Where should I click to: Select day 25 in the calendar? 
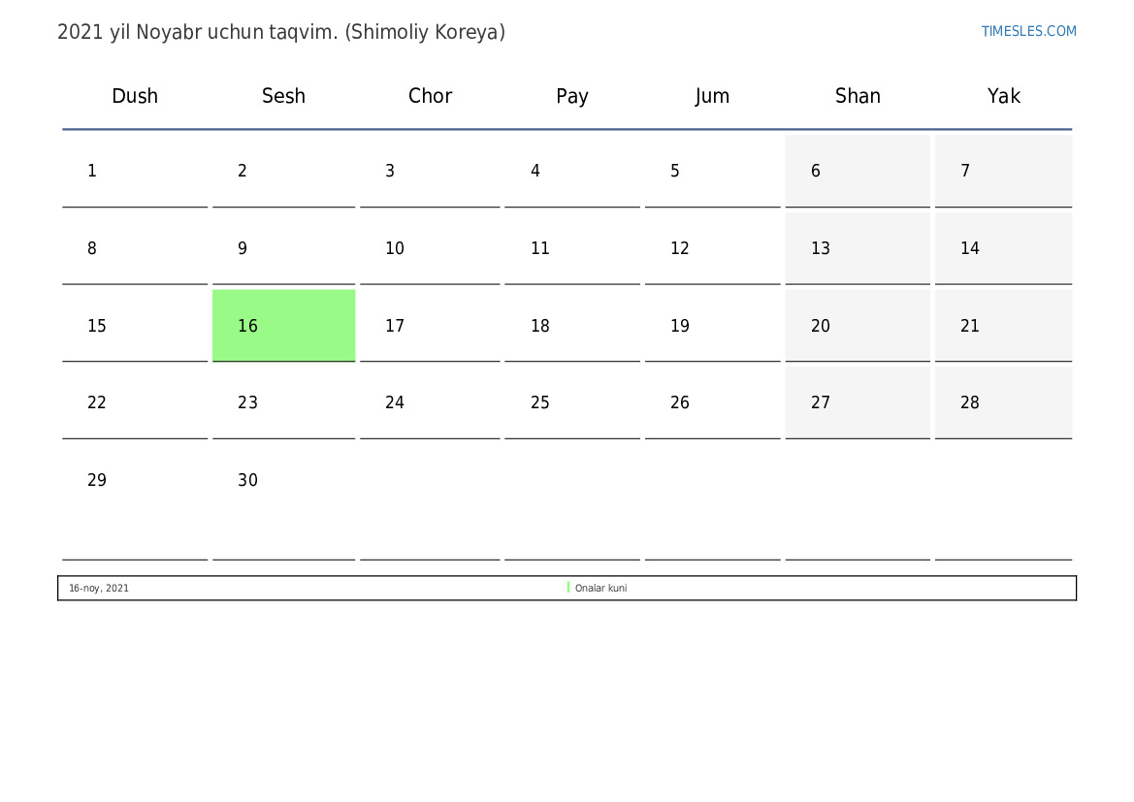click(x=572, y=402)
